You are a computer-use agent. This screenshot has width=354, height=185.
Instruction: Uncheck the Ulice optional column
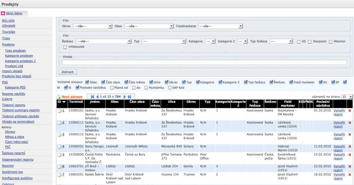151,82
